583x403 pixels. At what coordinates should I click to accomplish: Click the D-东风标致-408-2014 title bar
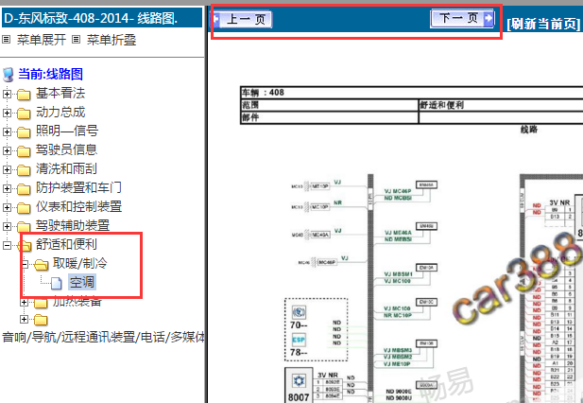pyautogui.click(x=102, y=18)
